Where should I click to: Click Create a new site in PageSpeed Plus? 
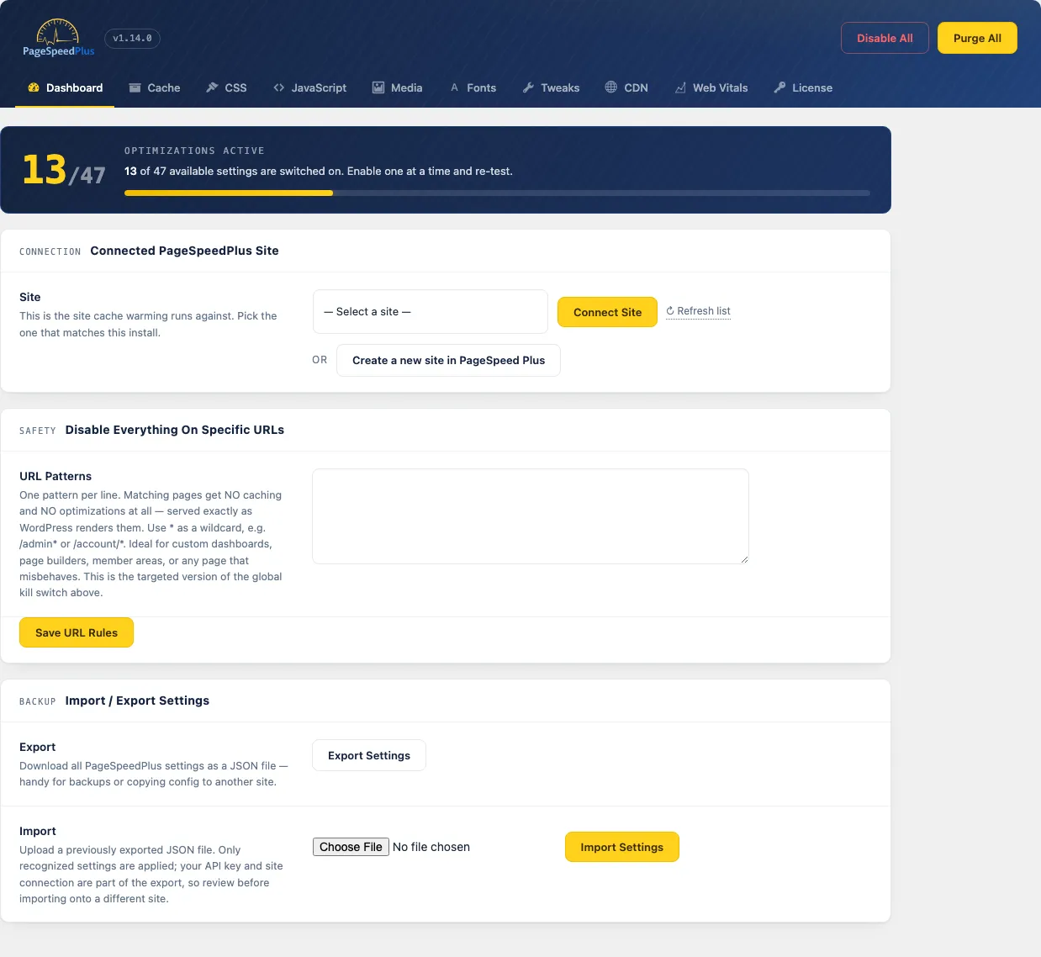(x=448, y=360)
